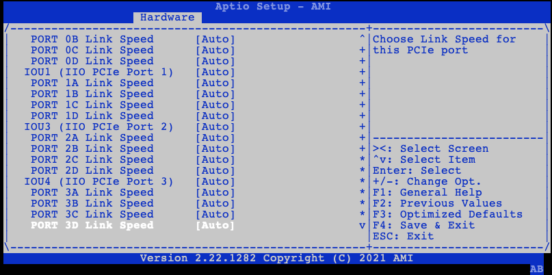Open the PORT 1C Link Speed Auto value
This screenshot has height=275, width=552.
pyautogui.click(x=215, y=105)
